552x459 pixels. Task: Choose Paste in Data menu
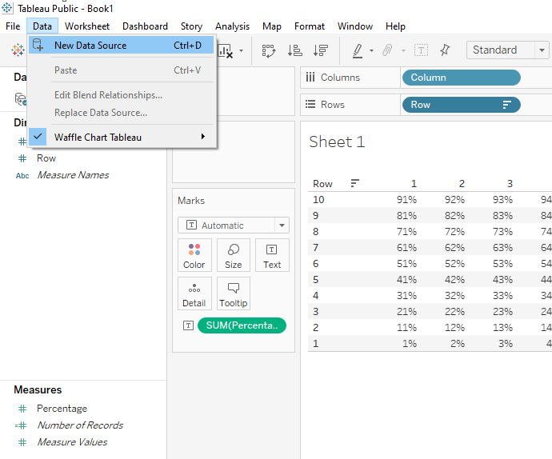click(121, 70)
